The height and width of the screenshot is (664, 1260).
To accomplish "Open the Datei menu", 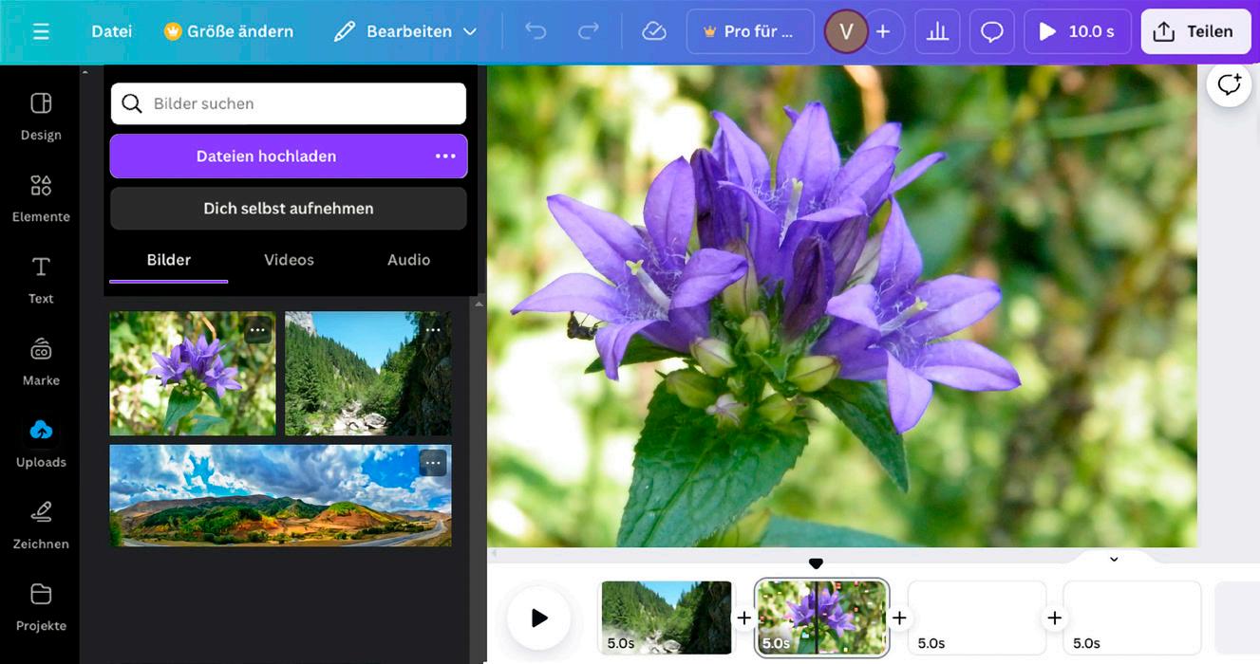I will tap(111, 31).
